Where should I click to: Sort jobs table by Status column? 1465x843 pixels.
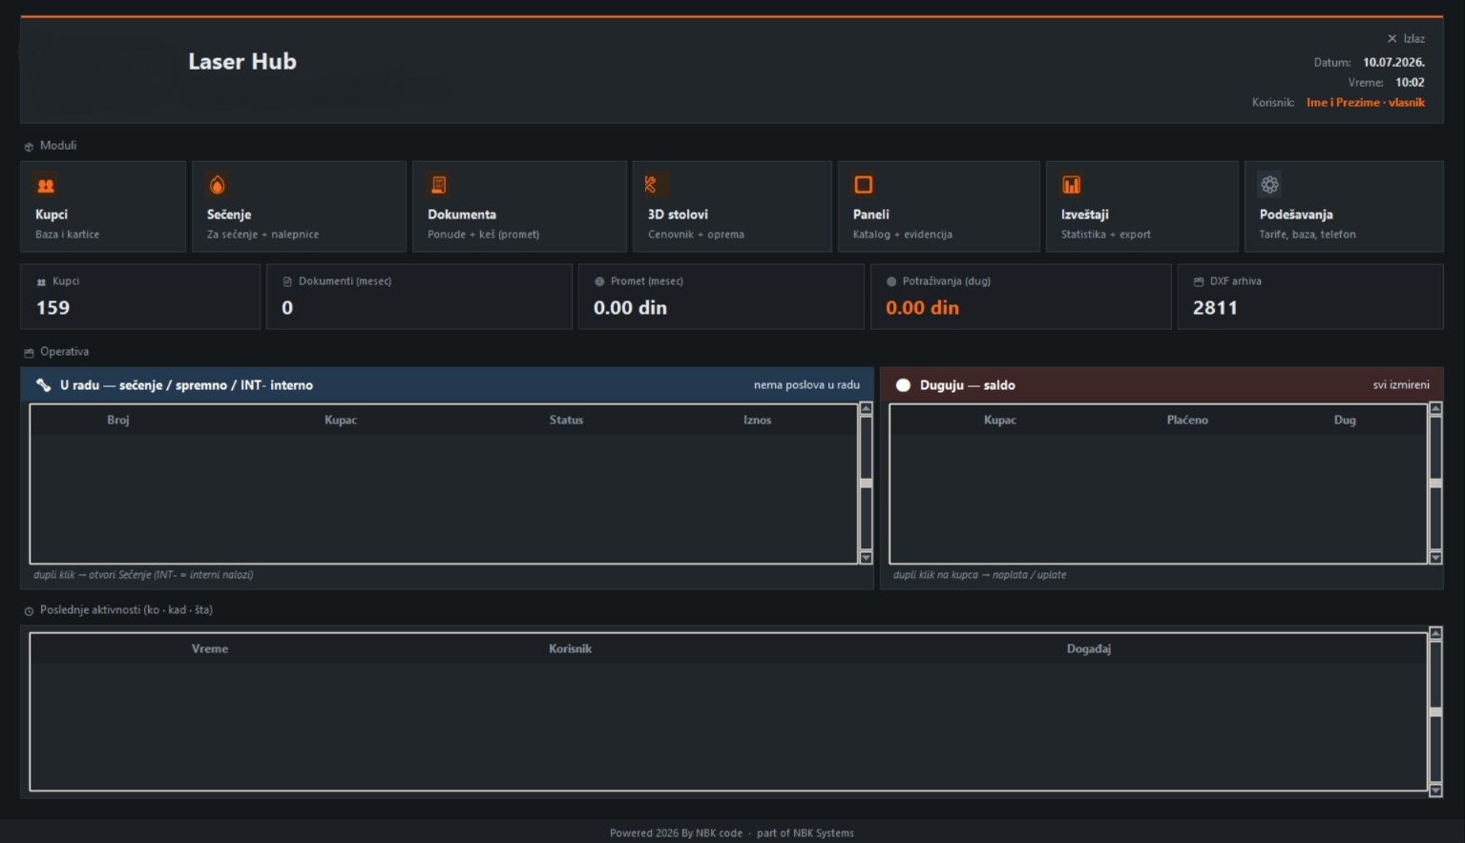tap(566, 420)
